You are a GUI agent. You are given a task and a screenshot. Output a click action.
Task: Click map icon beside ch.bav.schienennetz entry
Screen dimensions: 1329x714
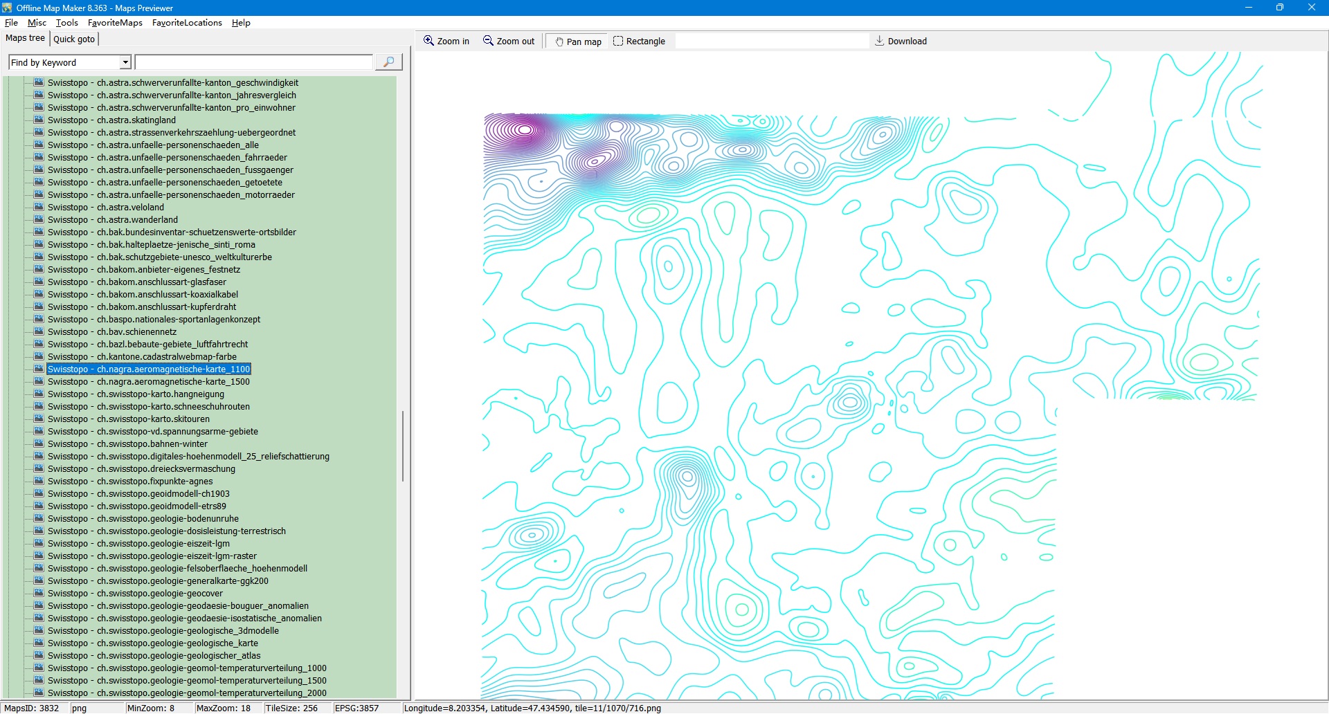[39, 331]
